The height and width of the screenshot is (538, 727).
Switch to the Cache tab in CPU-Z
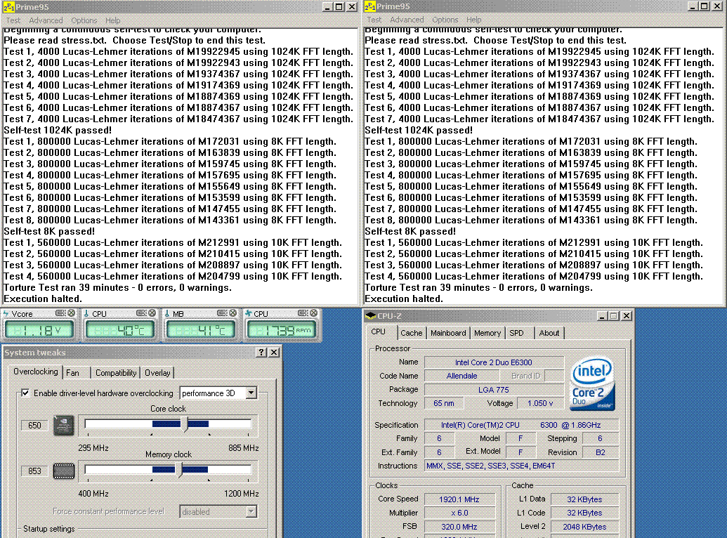click(x=411, y=333)
